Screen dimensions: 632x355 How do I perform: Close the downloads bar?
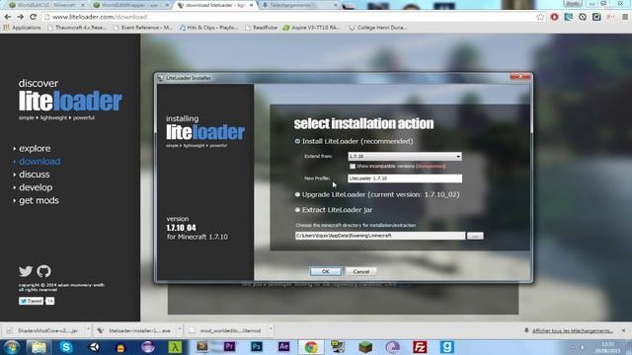tap(623, 330)
